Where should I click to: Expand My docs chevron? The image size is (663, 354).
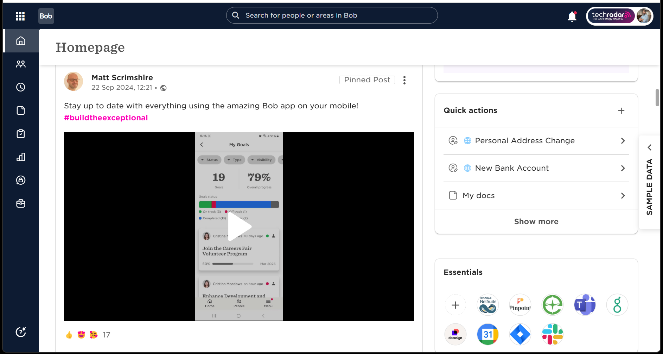tap(623, 196)
